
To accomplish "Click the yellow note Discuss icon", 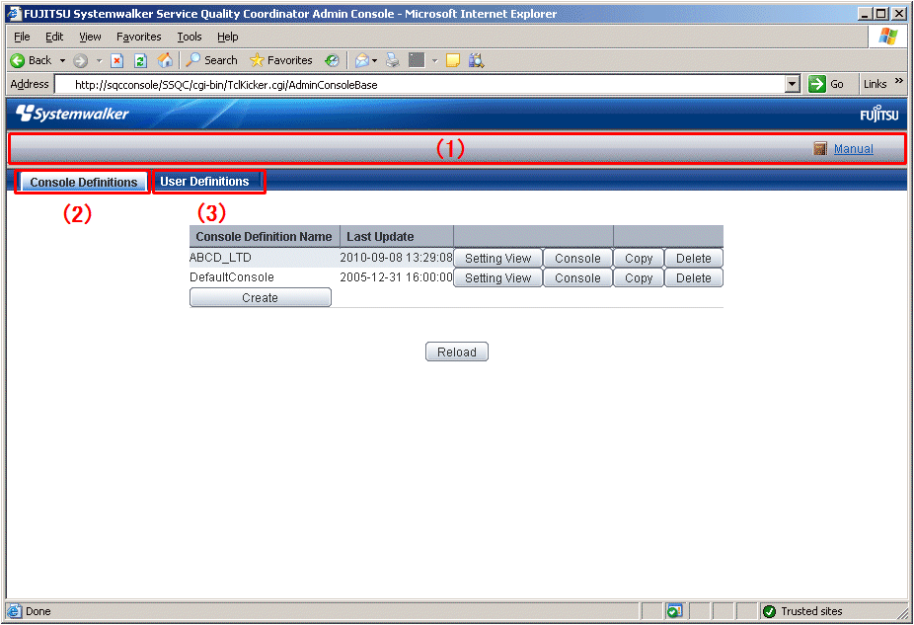I will 453,60.
